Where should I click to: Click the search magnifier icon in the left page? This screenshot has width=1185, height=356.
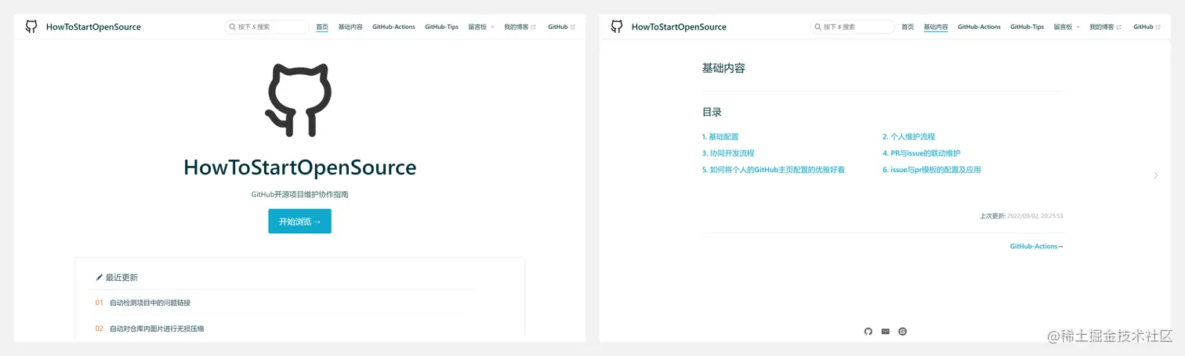click(x=233, y=27)
